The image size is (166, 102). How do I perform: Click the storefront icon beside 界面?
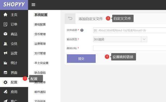5,72
